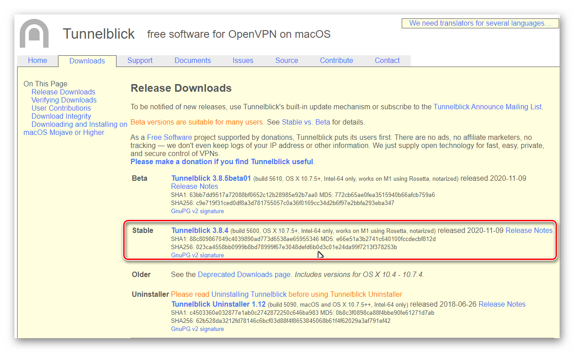Switch to the Support tab
Screen dimensions: 574x353
(x=139, y=61)
